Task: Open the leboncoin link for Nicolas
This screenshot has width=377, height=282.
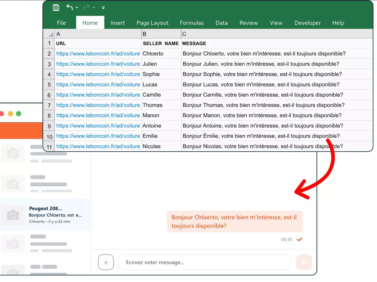Action: [98, 146]
